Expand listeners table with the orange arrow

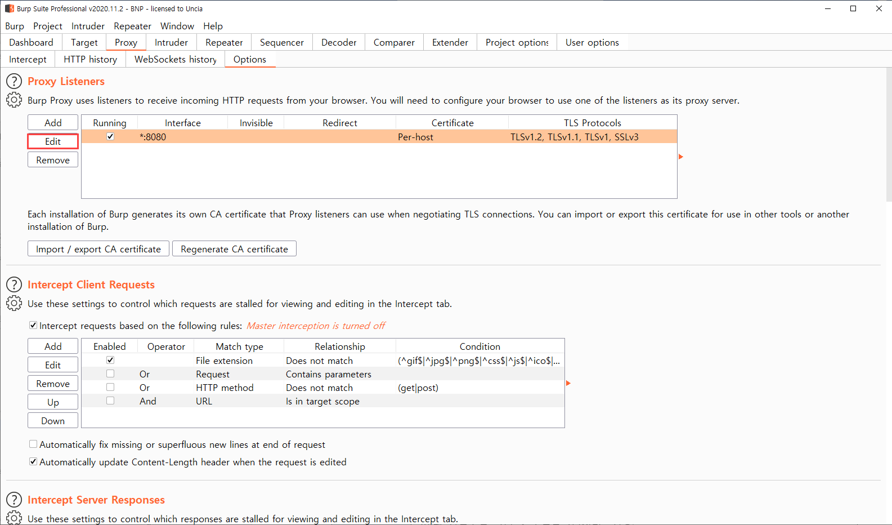coord(681,157)
